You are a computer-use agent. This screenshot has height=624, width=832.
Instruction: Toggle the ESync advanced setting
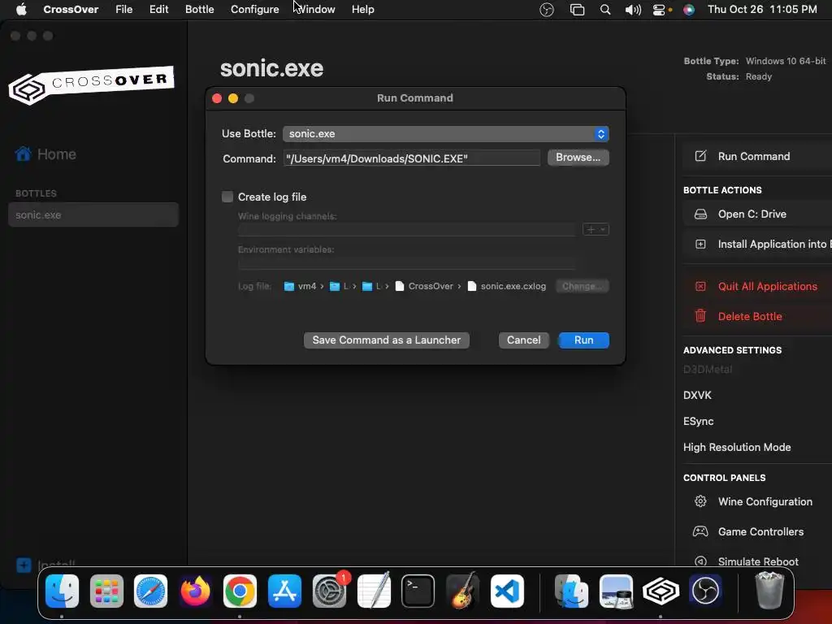click(x=698, y=421)
